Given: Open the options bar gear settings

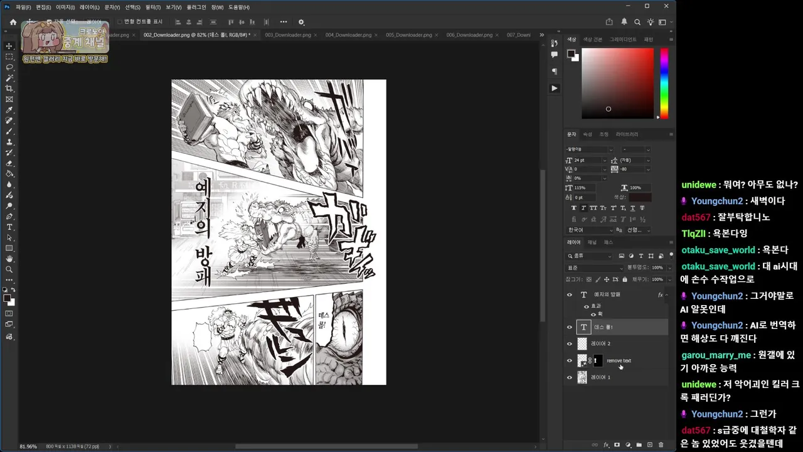Looking at the screenshot, I should click(x=301, y=22).
